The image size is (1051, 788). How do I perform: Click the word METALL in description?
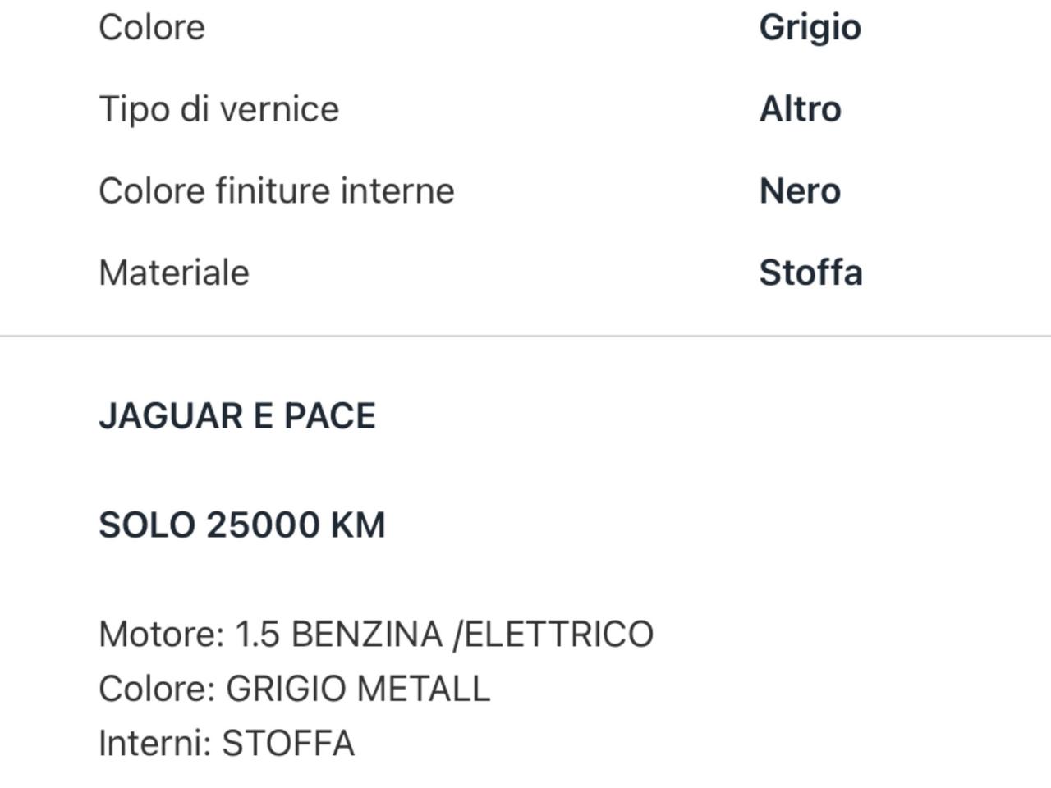point(425,689)
